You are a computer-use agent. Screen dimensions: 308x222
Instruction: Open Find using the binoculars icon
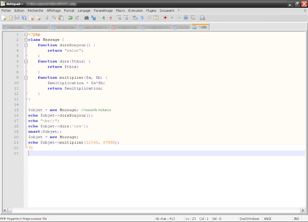click(x=87, y=18)
